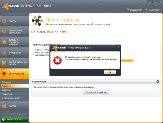Click the yellow subscription progress bar
163x123 pixels.
pyautogui.click(x=127, y=60)
